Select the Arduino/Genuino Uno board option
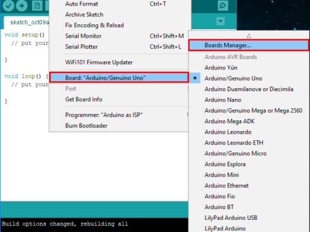The width and height of the screenshot is (310, 232). [x=249, y=78]
